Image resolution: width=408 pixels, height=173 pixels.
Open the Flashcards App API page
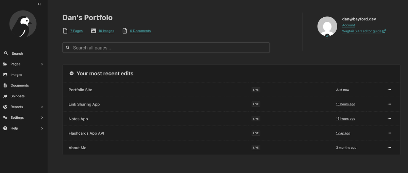[86, 133]
